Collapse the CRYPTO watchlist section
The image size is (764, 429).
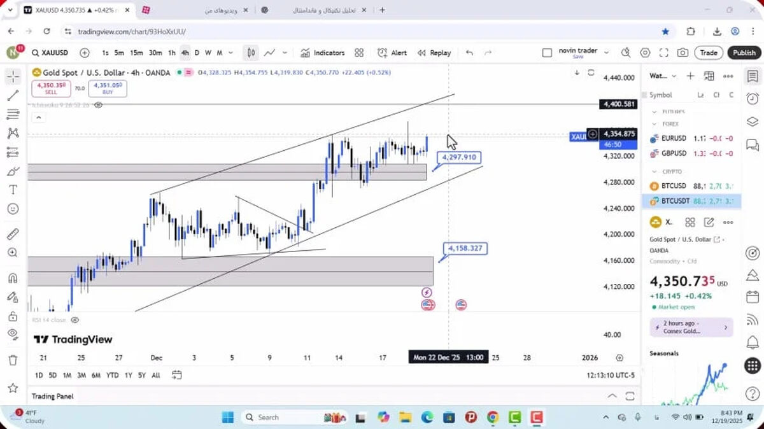pyautogui.click(x=655, y=171)
